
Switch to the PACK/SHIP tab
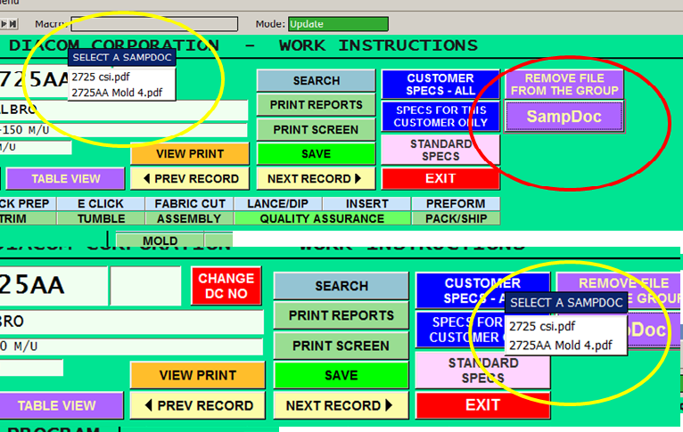click(x=456, y=218)
